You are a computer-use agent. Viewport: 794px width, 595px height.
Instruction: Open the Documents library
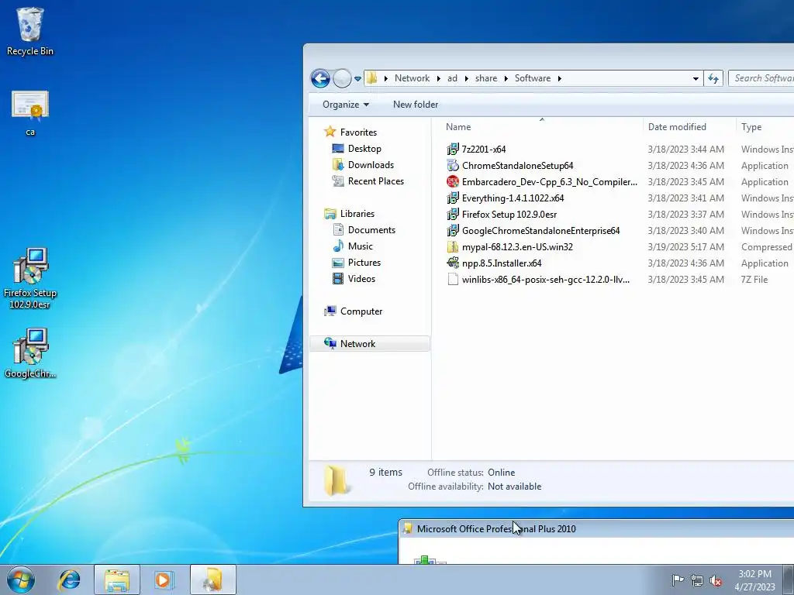coord(371,229)
